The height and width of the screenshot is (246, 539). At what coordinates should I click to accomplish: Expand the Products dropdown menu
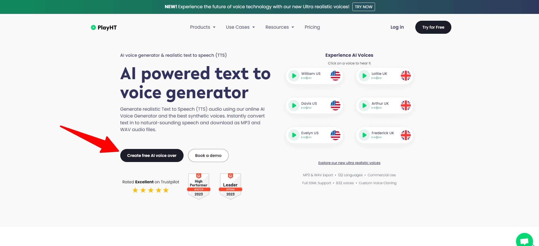point(203,27)
